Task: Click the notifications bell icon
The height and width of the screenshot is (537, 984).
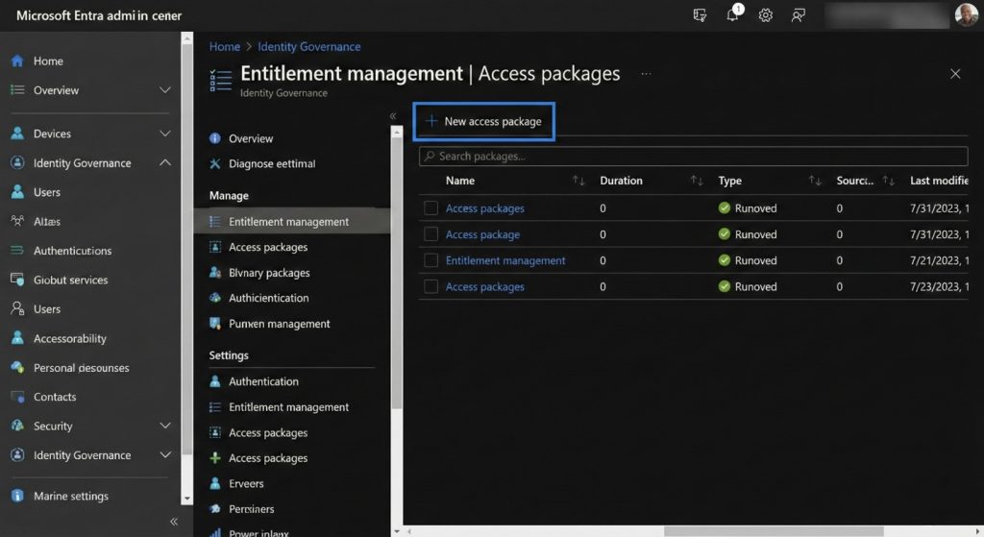Action: 732,15
